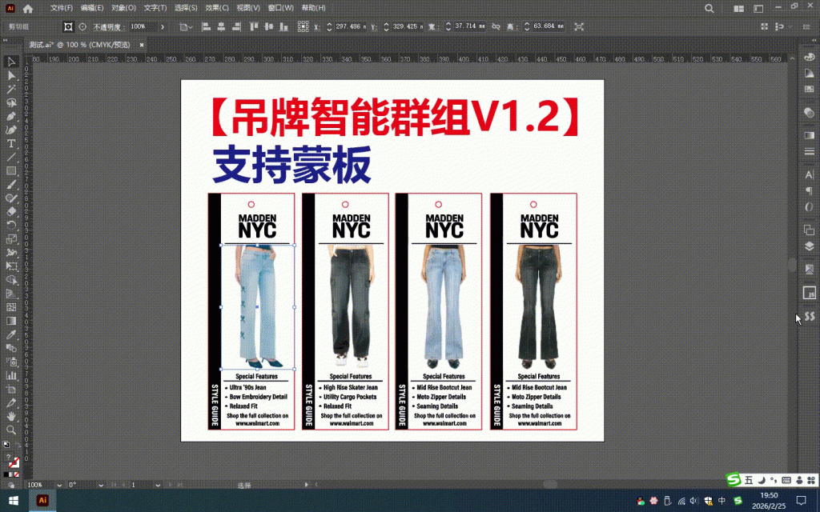Pick the Width/Warp tool
This screenshot has height=512, width=820.
coord(11,252)
